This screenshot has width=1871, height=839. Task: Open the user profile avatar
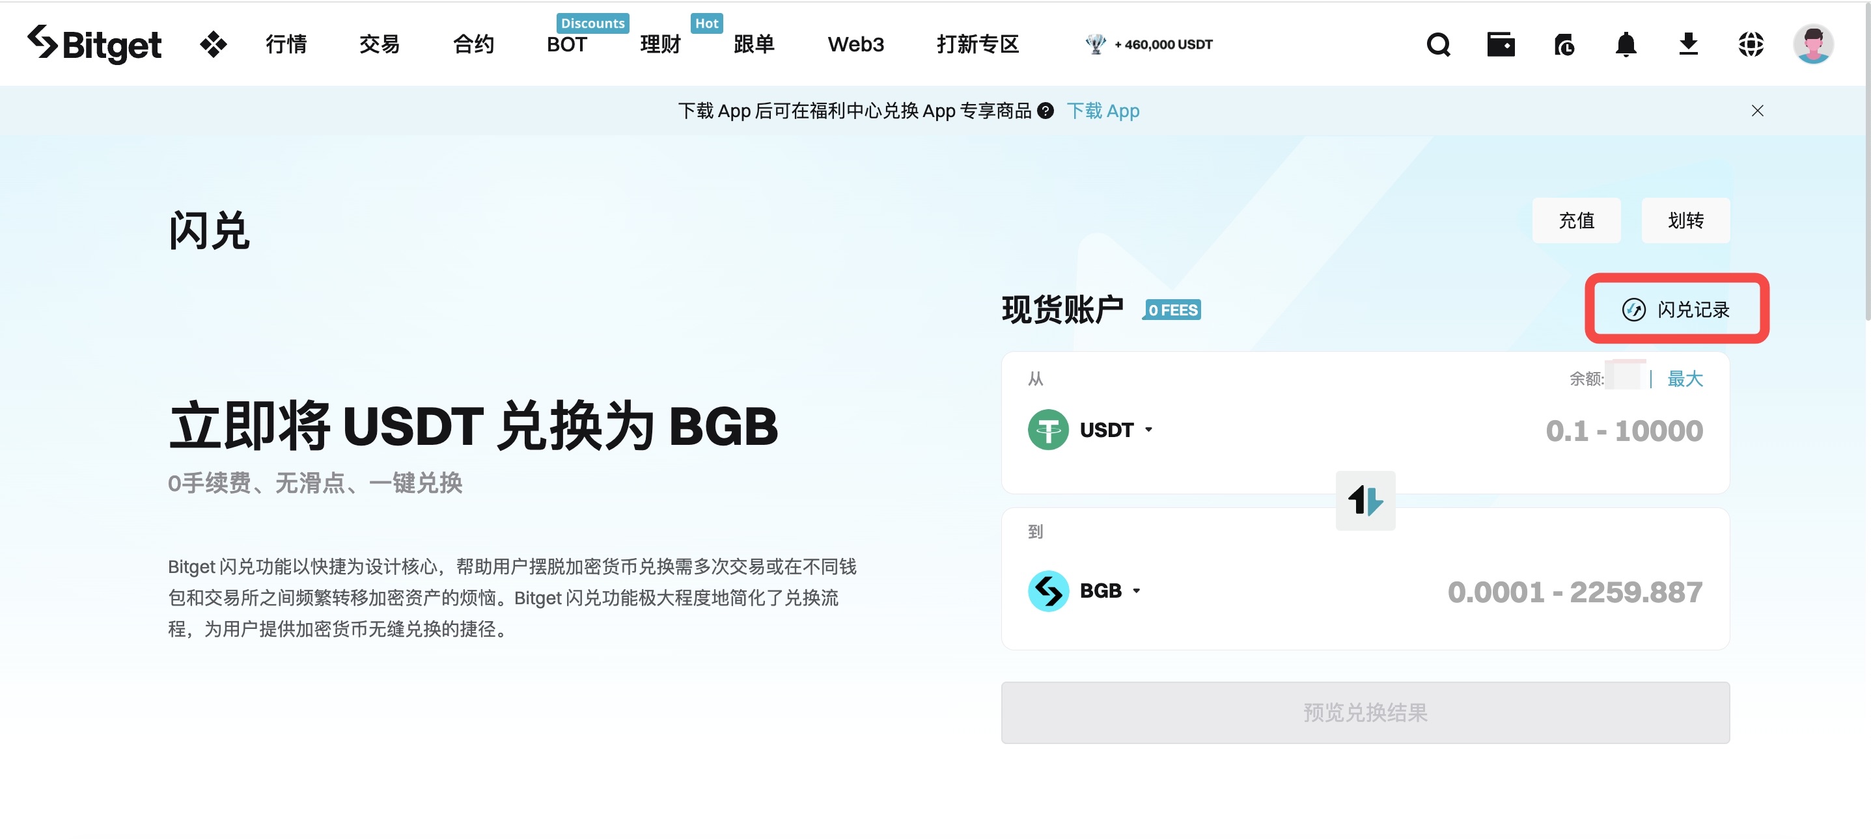point(1813,44)
